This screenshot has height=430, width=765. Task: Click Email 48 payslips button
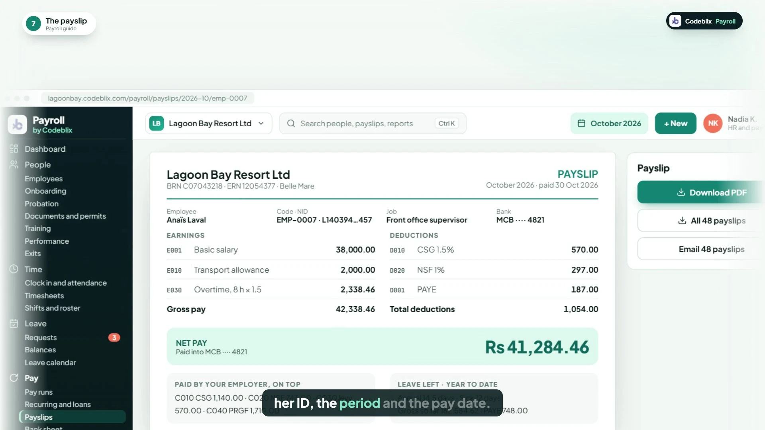click(701, 249)
